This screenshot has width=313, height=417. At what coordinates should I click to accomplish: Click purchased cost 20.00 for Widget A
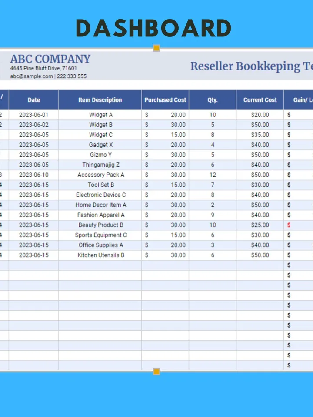tap(165, 115)
